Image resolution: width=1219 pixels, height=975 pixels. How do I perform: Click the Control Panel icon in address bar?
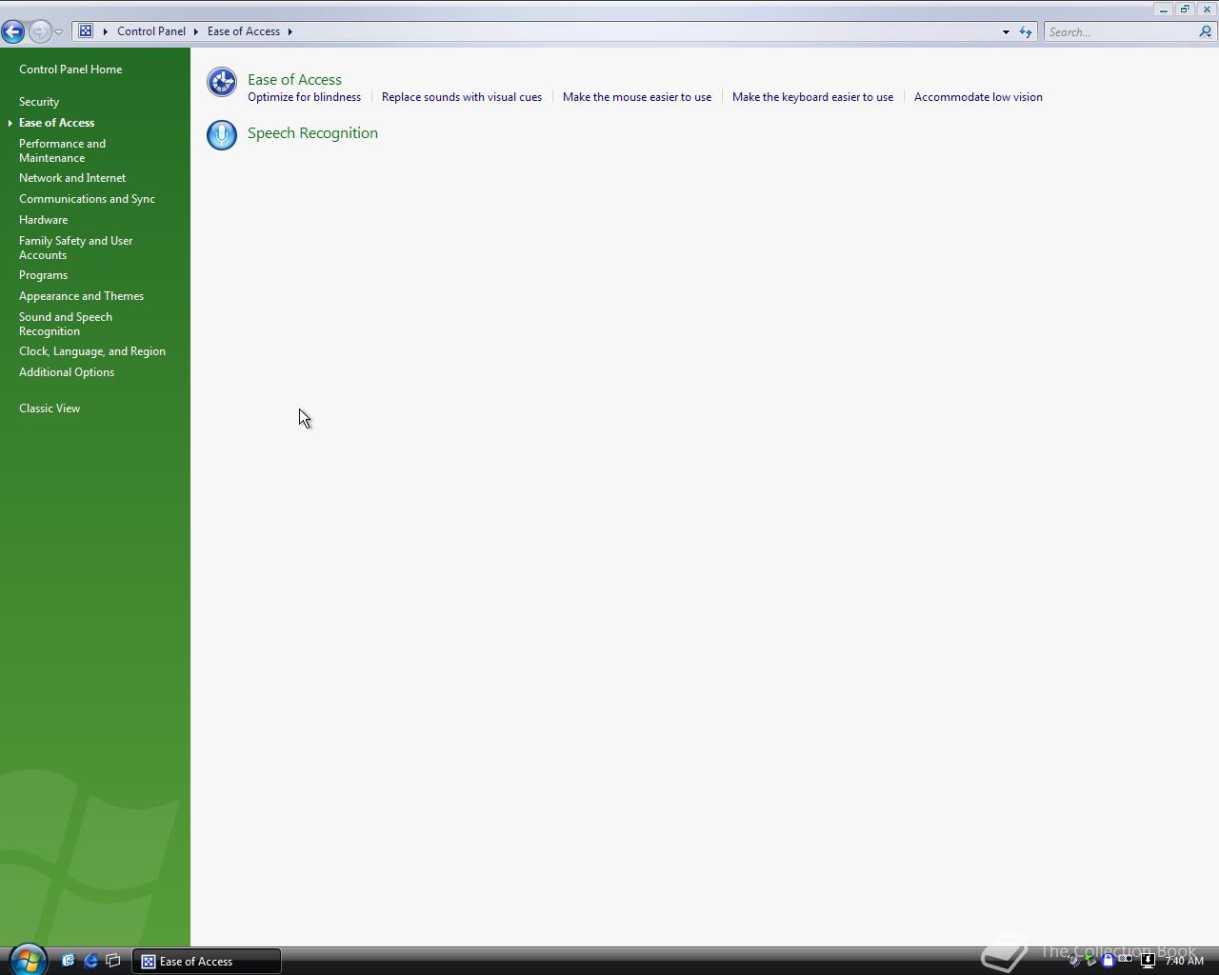[x=86, y=31]
